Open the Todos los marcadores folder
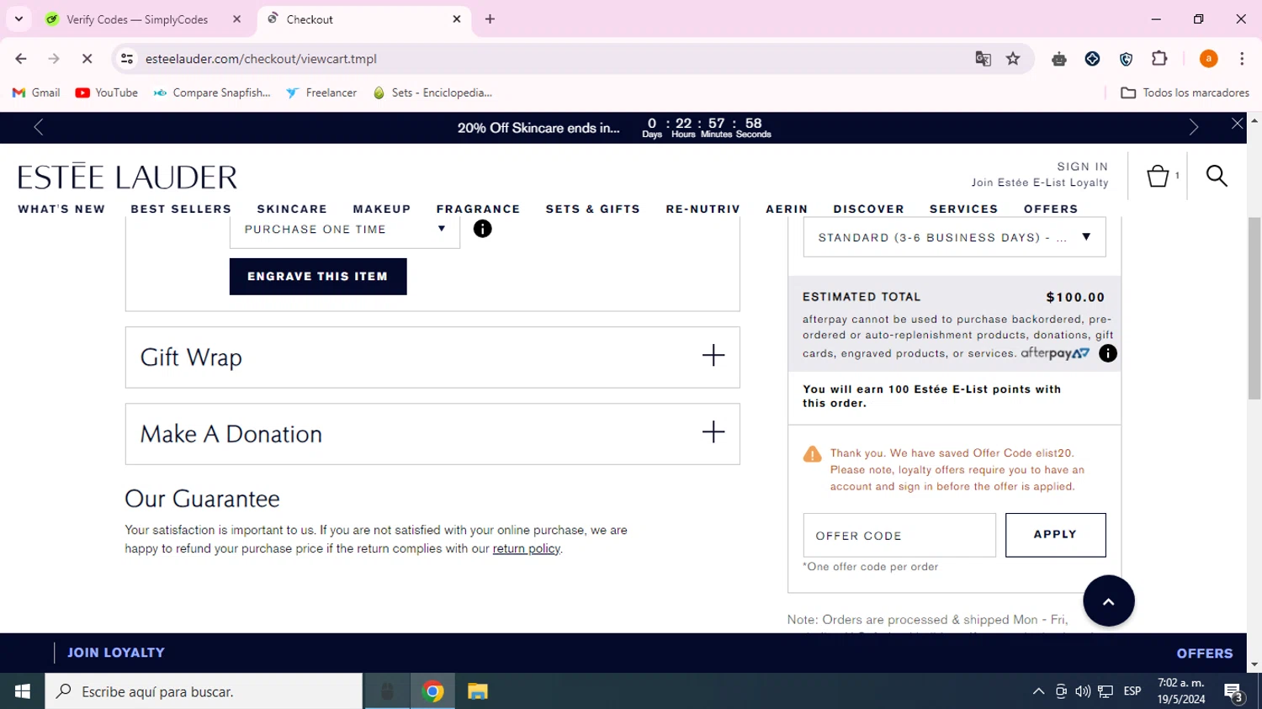 coord(1185,93)
